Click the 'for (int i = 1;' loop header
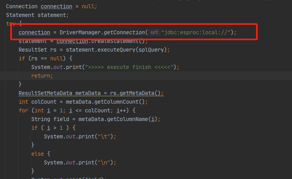Screen dimensions: 292x179 [42, 110]
